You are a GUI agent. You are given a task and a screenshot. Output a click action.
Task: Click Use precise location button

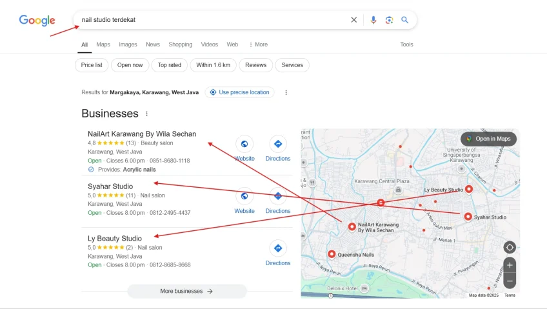point(240,92)
